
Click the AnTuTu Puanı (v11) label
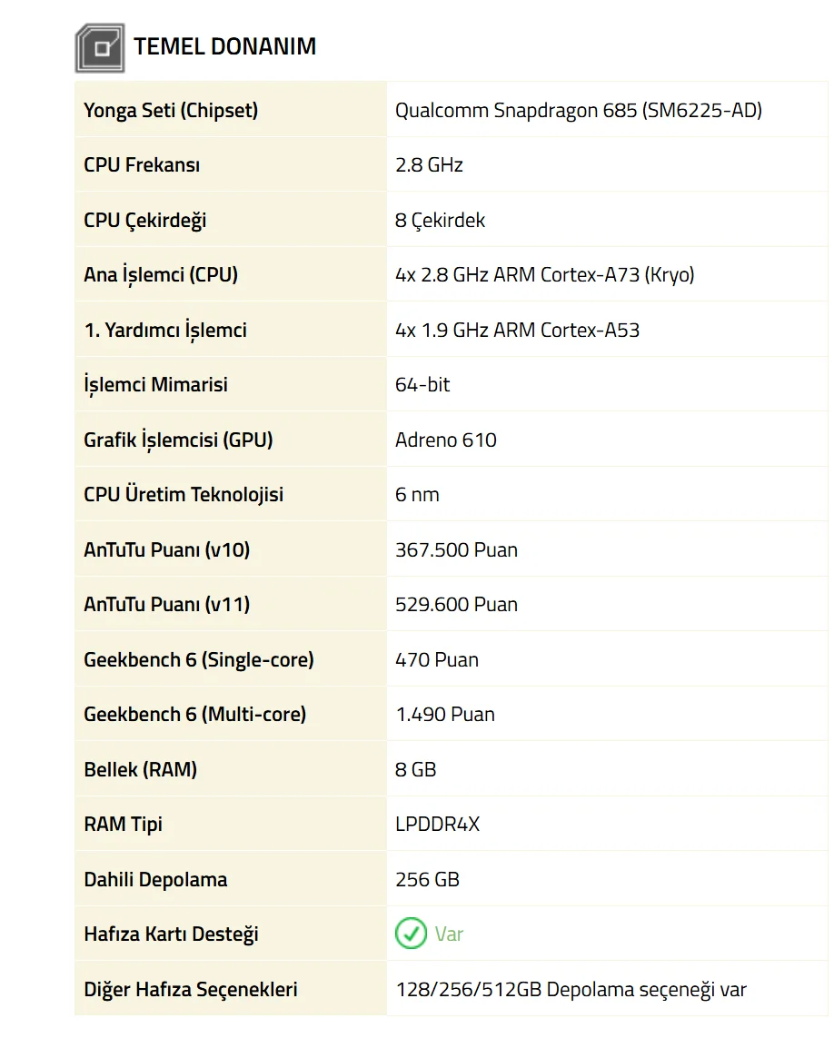[x=166, y=605]
